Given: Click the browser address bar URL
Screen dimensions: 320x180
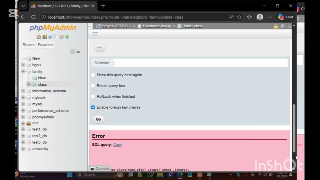Looking at the screenshot, I should point(116,17).
